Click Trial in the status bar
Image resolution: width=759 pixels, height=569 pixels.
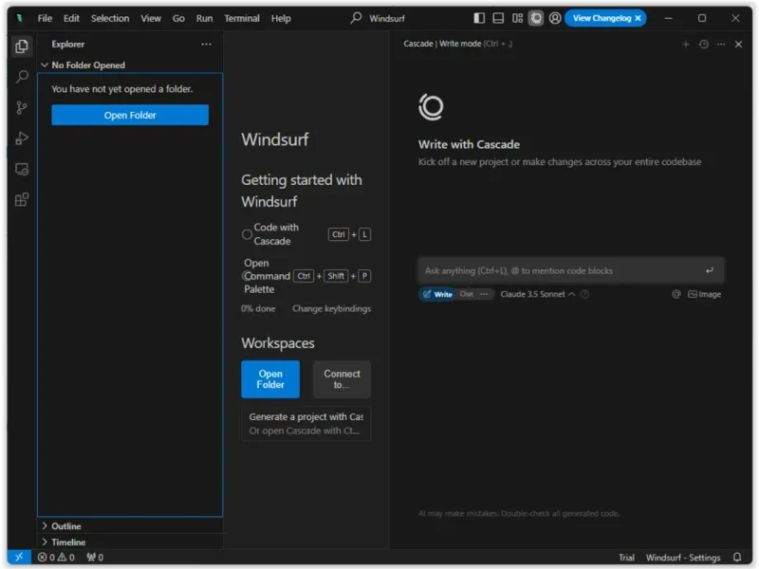coord(626,558)
